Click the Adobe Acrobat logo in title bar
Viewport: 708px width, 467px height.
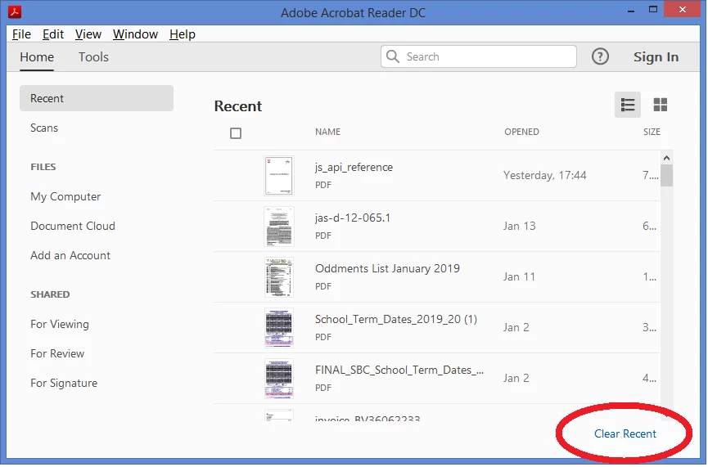15,11
